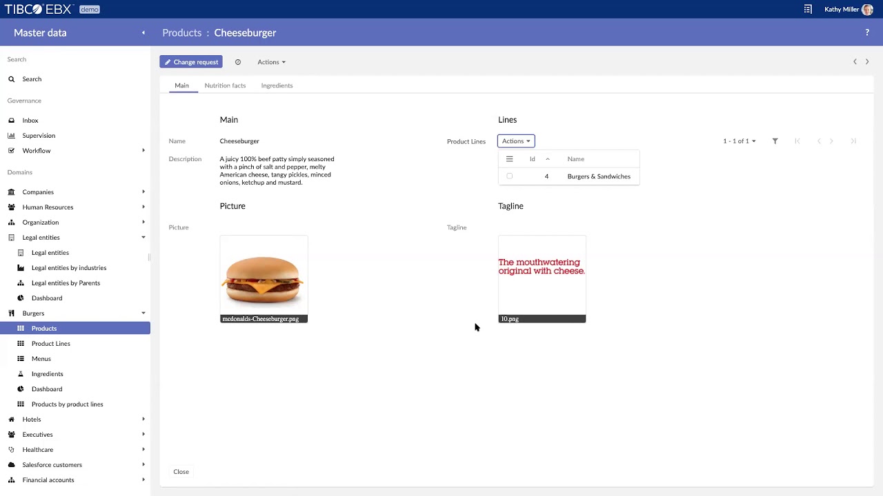Sort table by Id column
This screenshot has width=883, height=496.
(x=532, y=159)
